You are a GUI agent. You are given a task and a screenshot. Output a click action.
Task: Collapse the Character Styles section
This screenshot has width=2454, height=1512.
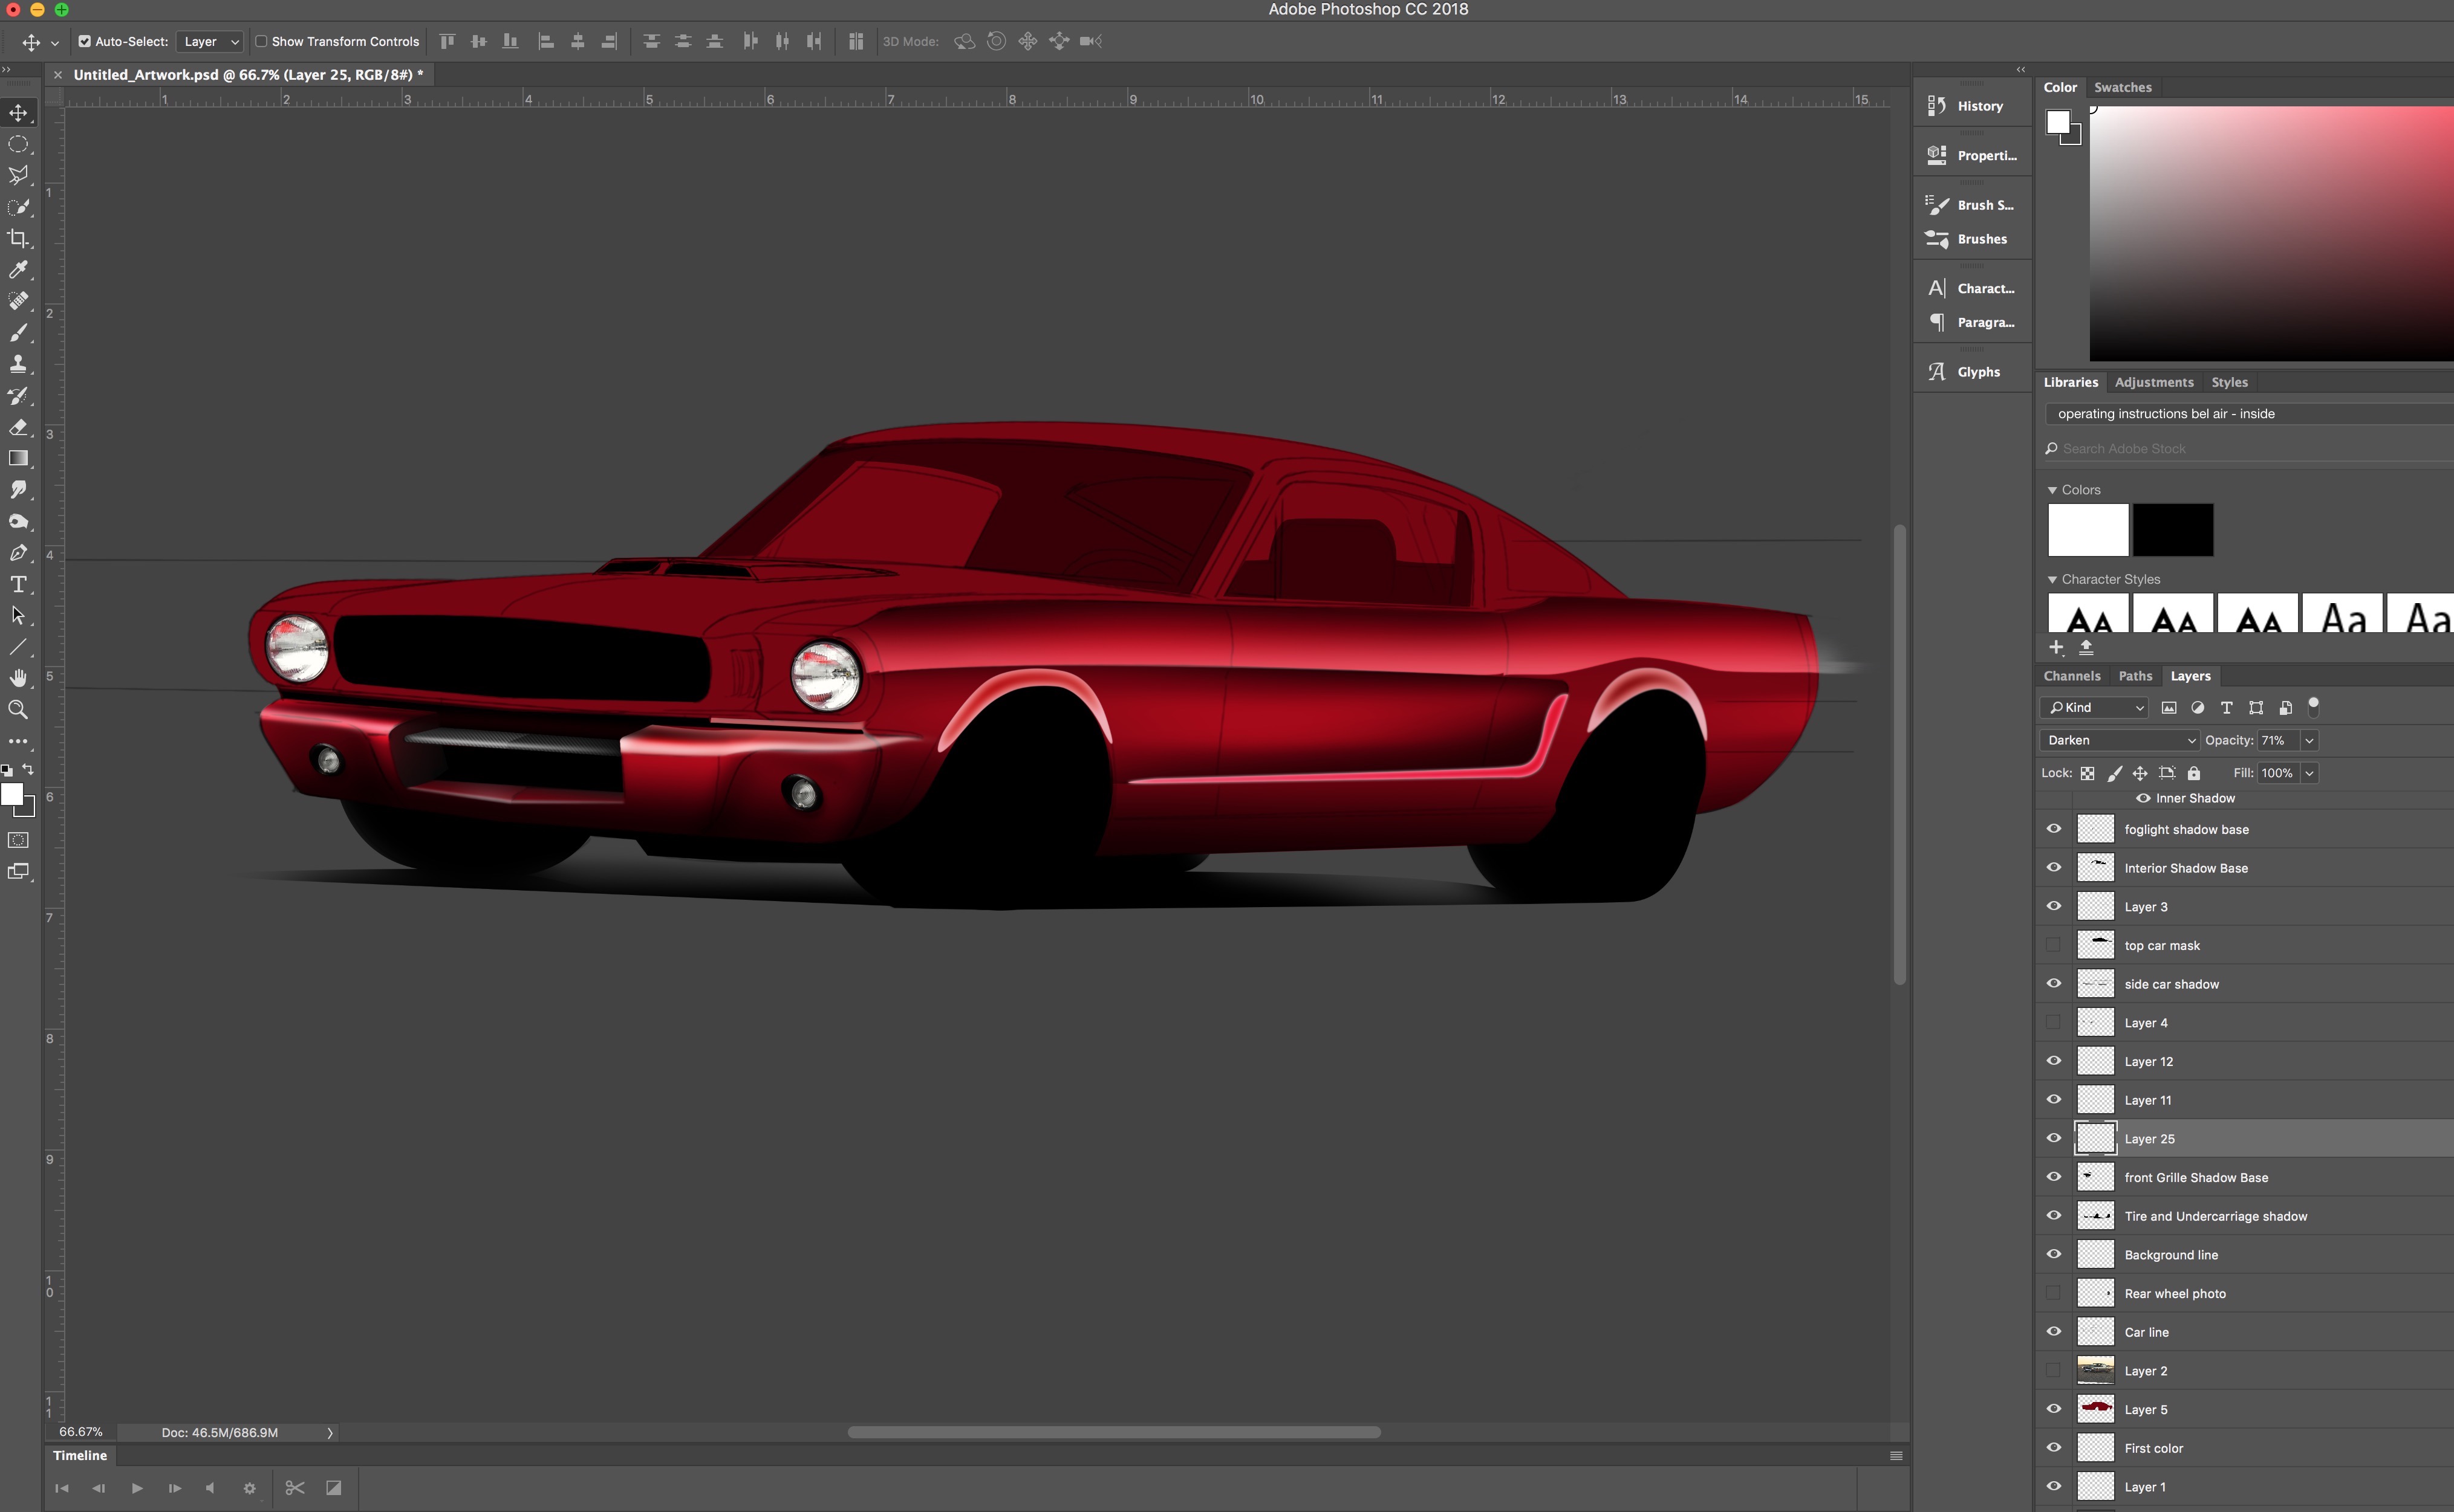[x=2052, y=580]
